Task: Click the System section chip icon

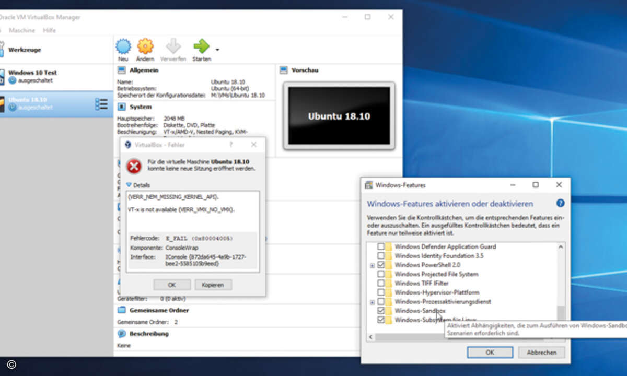Action: [121, 107]
